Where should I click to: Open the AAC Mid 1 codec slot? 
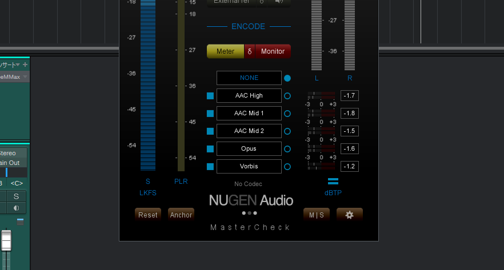249,114
